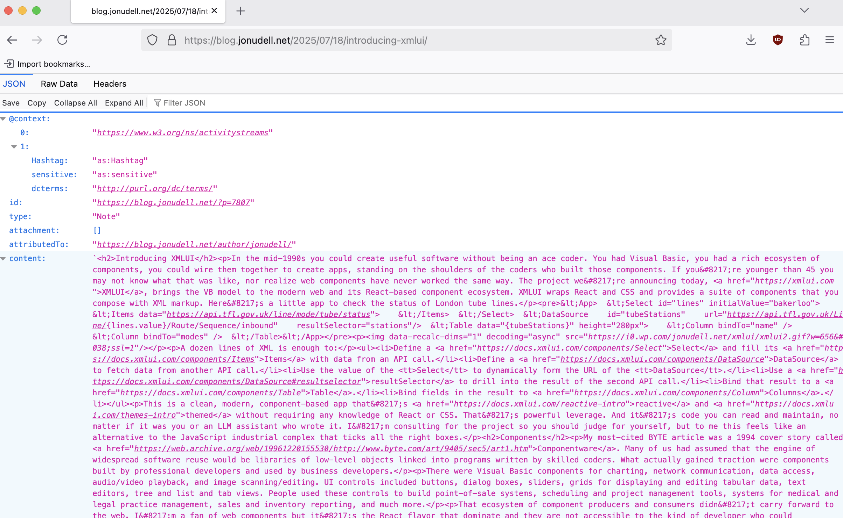Open the purl.org dc terms link

point(155,189)
